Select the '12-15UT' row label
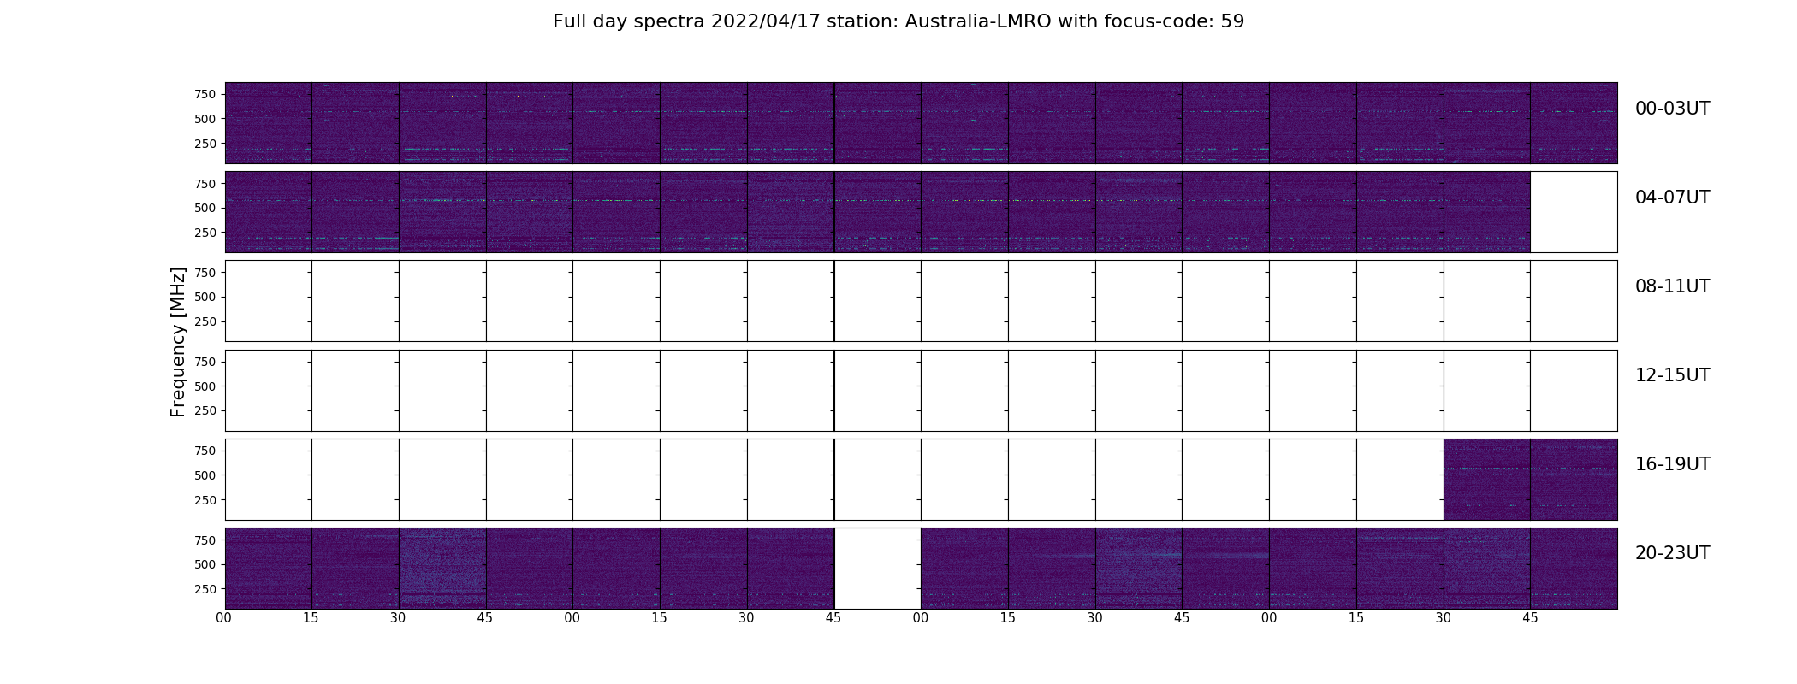 point(1672,375)
